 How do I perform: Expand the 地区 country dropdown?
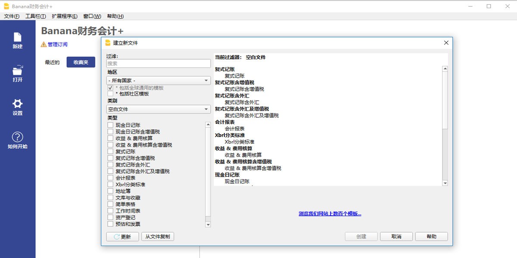pyautogui.click(x=158, y=80)
